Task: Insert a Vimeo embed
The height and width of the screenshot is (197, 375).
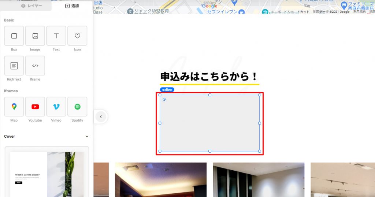Action: pyautogui.click(x=56, y=107)
